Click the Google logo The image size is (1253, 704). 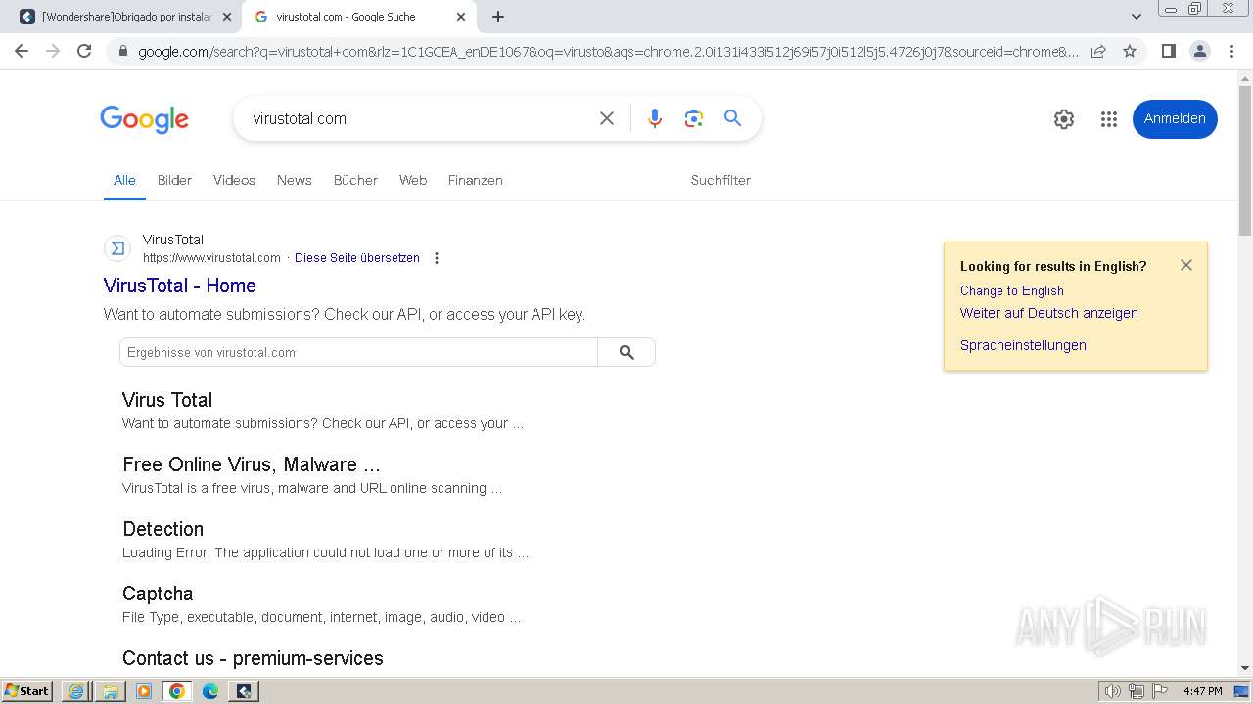[x=144, y=119]
